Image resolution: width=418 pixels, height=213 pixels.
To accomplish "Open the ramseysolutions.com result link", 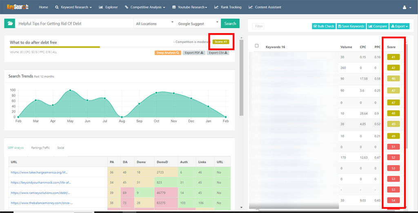I will (40, 193).
